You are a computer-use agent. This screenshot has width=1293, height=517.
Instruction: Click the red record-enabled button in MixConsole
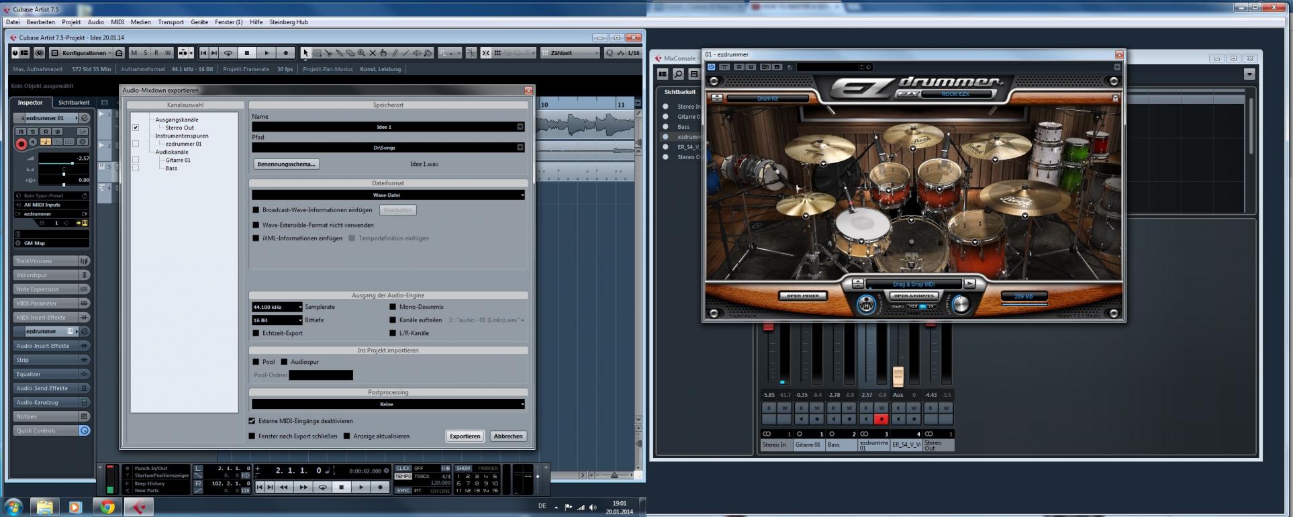pos(881,419)
